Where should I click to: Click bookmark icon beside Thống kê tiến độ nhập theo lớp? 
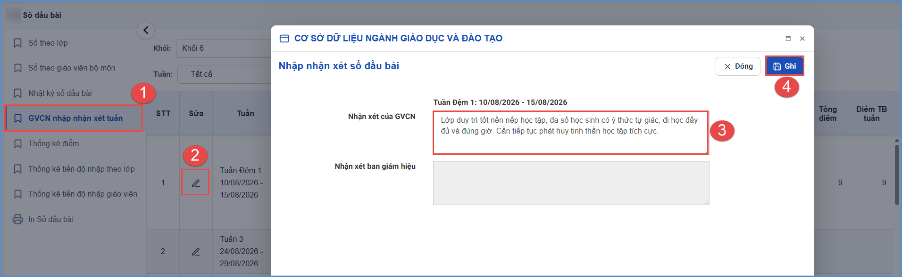(x=18, y=169)
